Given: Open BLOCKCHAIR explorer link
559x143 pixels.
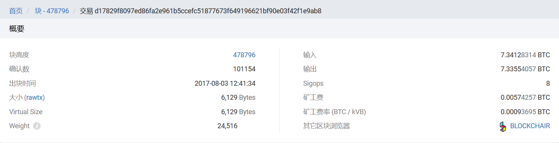Looking at the screenshot, I should coord(530,126).
